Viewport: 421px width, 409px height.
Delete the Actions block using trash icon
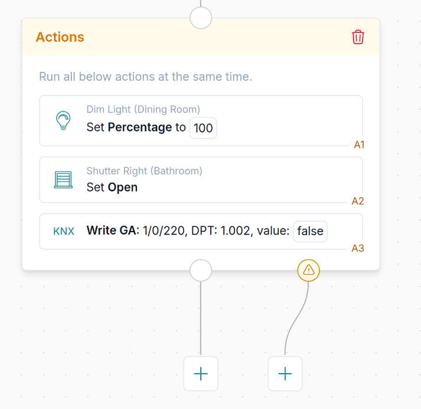pos(358,37)
